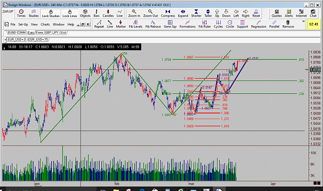
Task: Open the View menu
Action: point(34,24)
